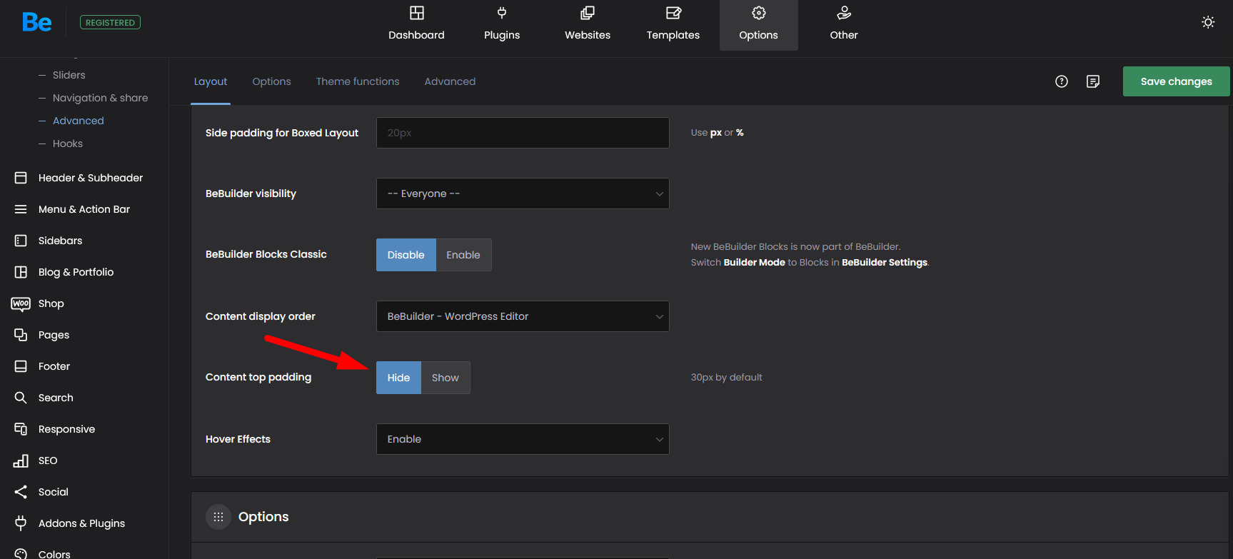Select the Options gear icon
This screenshot has height=559, width=1233.
759,13
